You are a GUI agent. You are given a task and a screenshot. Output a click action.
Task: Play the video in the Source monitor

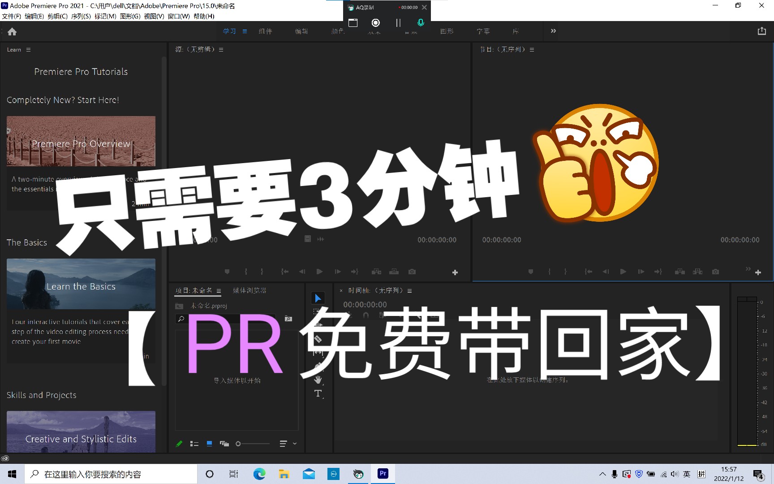319,272
